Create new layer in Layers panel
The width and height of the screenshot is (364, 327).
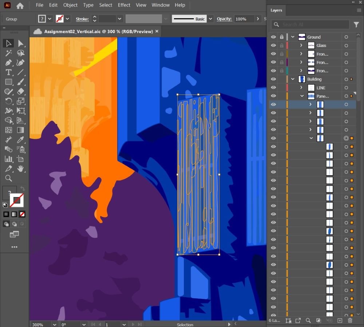340,320
